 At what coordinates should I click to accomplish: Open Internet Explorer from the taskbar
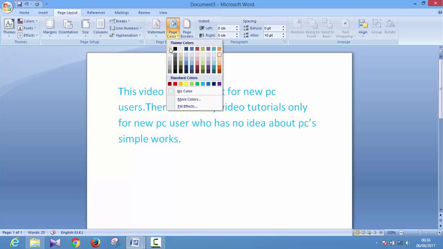point(15,243)
